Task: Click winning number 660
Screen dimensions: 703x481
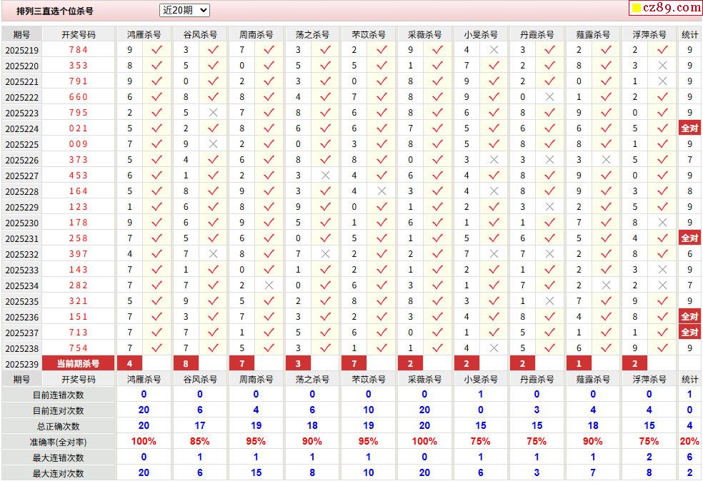Action: point(78,97)
